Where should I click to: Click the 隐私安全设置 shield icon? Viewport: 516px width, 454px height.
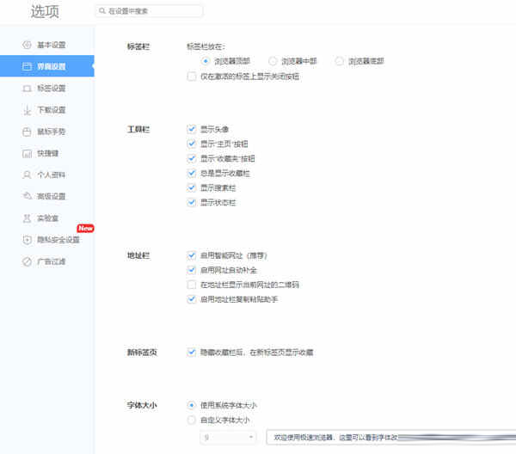tap(28, 240)
